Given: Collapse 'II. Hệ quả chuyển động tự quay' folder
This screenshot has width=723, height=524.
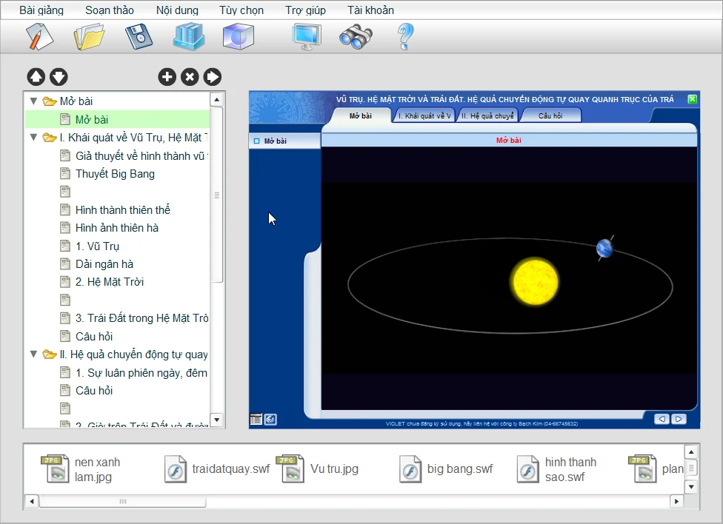Looking at the screenshot, I should pos(33,355).
